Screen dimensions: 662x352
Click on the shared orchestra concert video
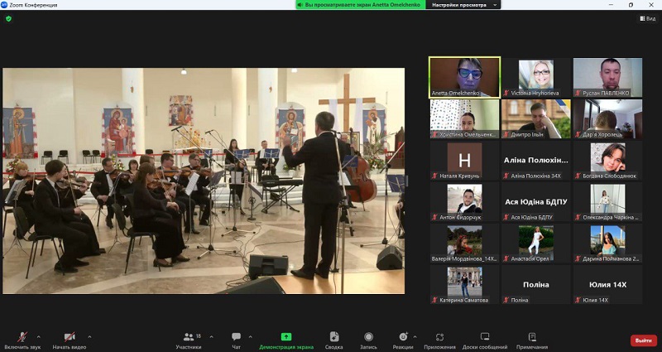coord(204,181)
